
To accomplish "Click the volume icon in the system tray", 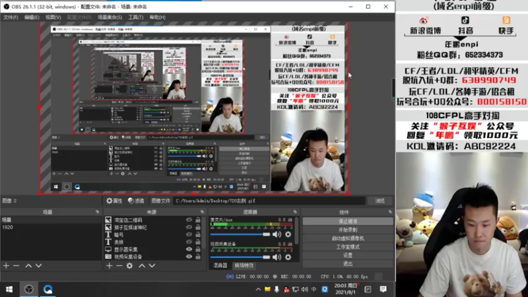I will 305,289.
